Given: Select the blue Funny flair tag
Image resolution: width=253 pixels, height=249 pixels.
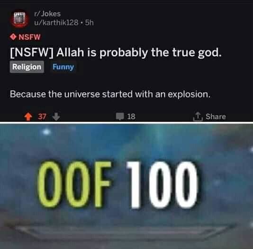Looking at the screenshot, I should coord(63,67).
